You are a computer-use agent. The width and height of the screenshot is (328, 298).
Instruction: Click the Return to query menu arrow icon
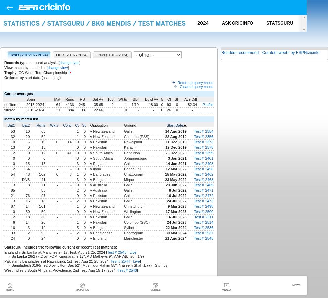[174, 83]
